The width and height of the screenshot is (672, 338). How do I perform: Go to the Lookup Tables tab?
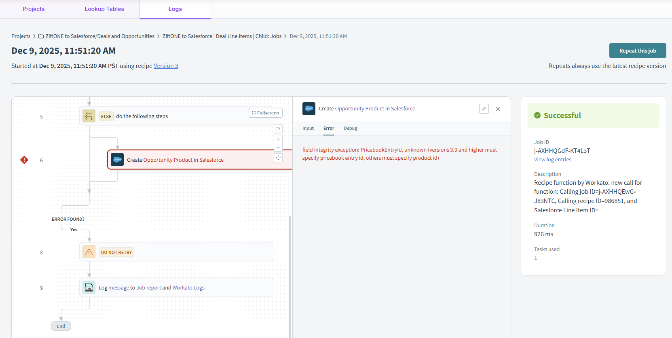pos(104,9)
